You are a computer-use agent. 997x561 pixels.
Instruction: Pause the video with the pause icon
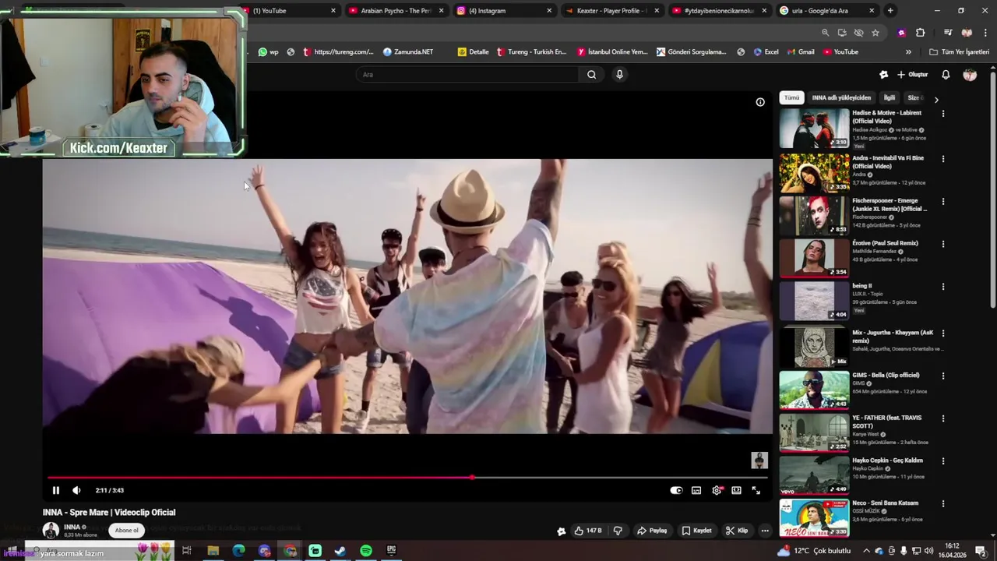[x=56, y=490]
